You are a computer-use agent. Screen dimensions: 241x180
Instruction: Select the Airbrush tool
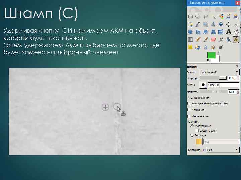pos(221,40)
